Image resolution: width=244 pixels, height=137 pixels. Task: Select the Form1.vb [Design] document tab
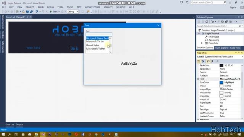(x=15, y=17)
